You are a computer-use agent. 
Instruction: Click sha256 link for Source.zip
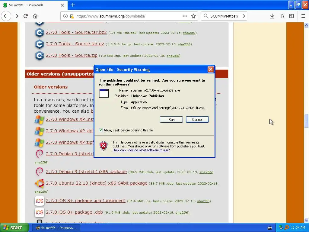click(173, 56)
